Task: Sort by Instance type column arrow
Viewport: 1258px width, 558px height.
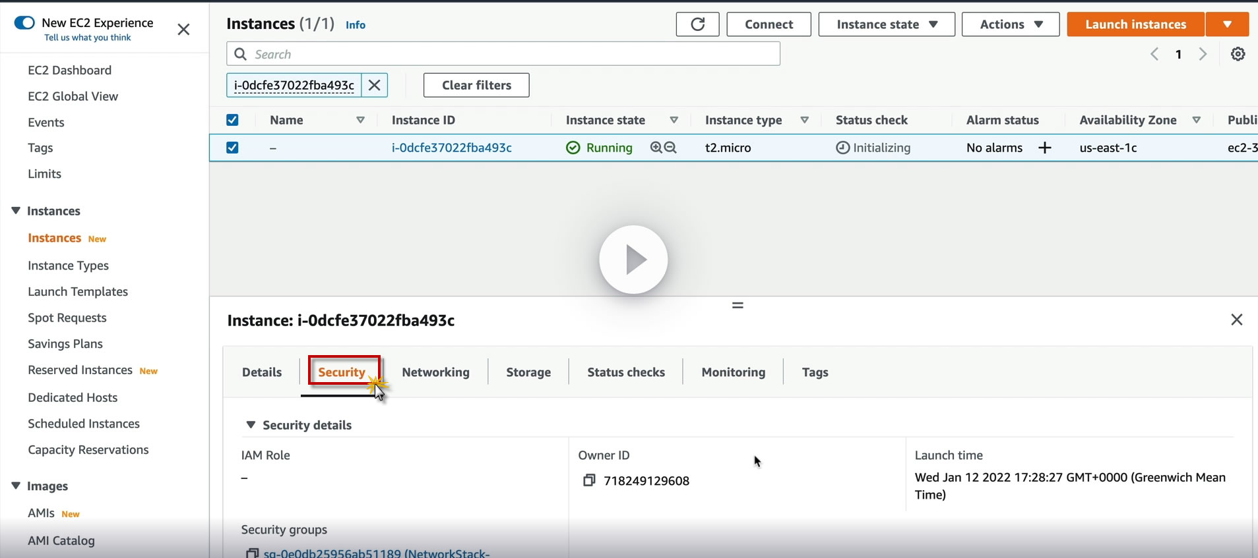Action: tap(804, 120)
